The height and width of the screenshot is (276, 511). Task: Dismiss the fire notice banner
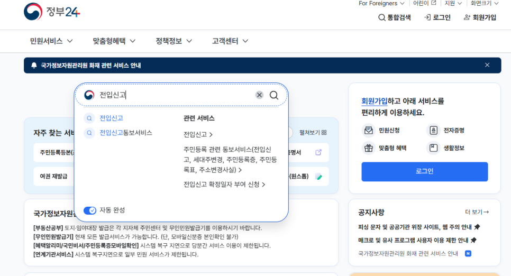click(487, 65)
